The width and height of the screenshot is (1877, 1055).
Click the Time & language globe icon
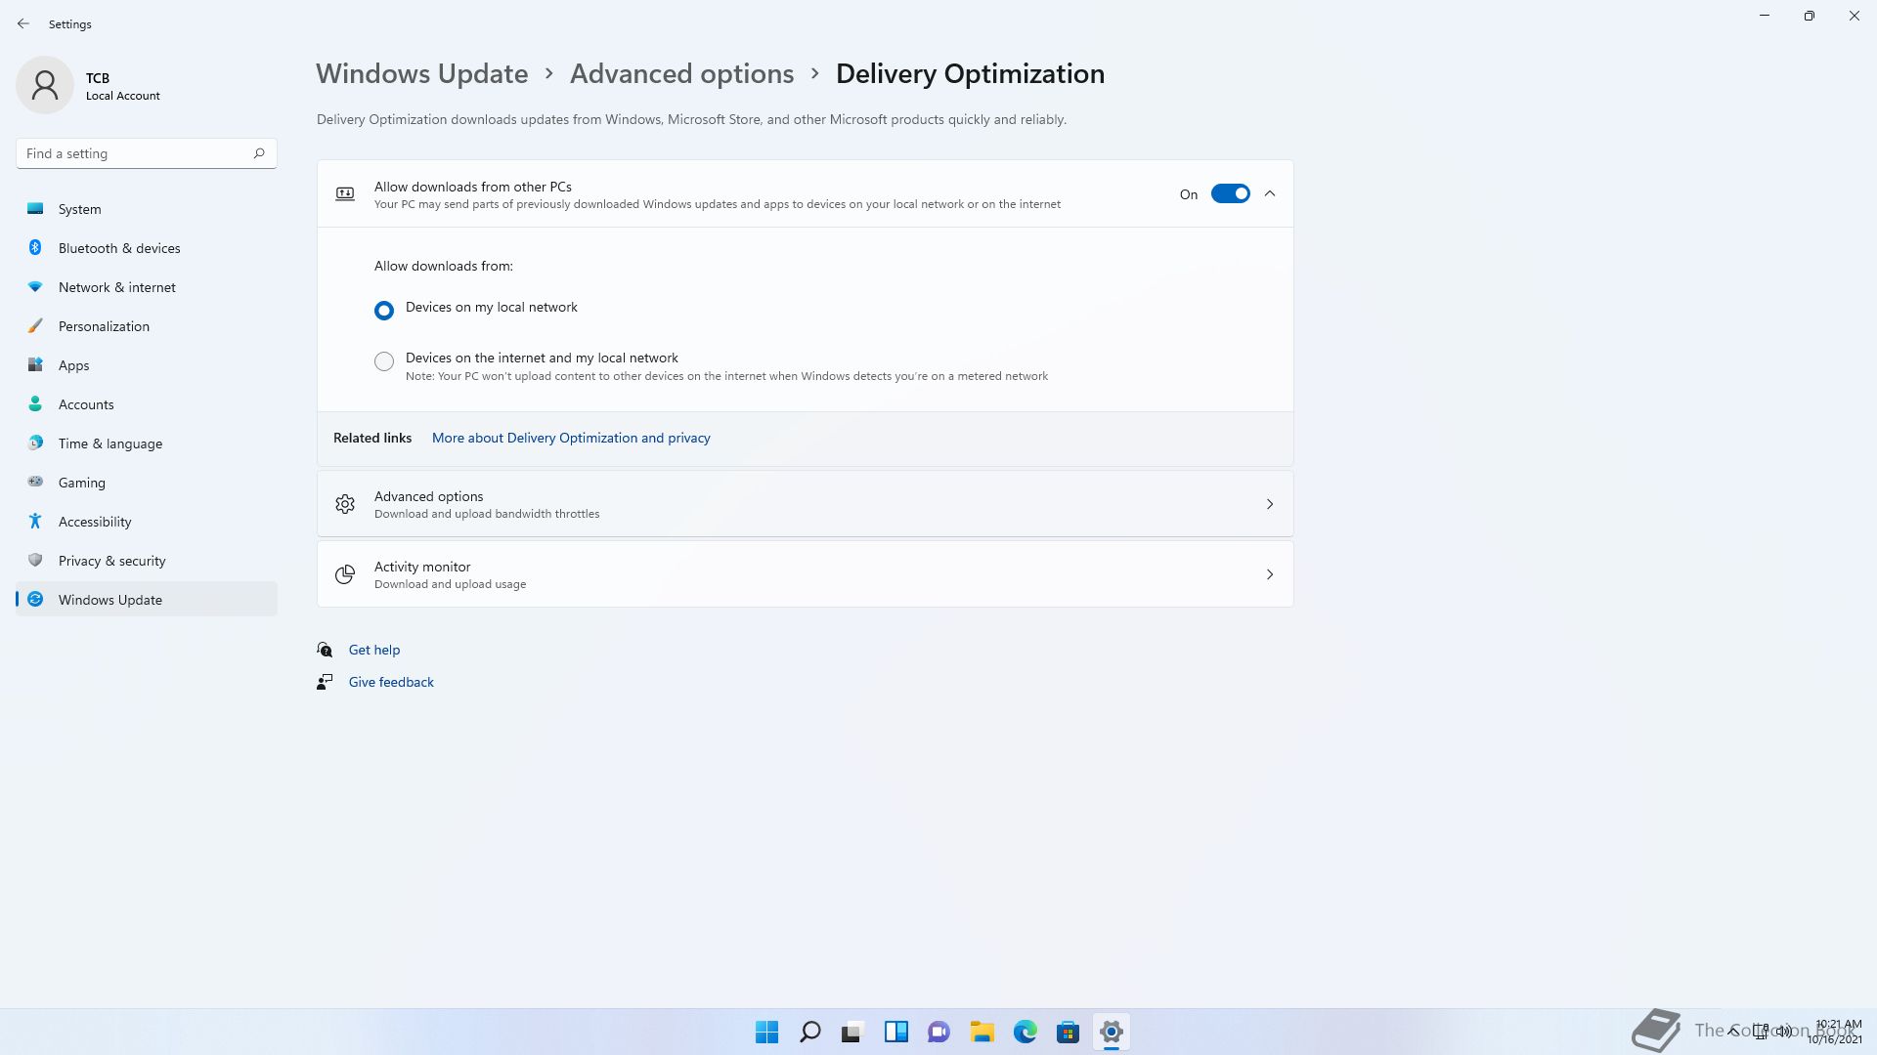[35, 443]
